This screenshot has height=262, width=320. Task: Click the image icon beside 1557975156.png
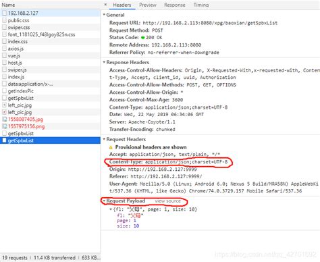4,126
